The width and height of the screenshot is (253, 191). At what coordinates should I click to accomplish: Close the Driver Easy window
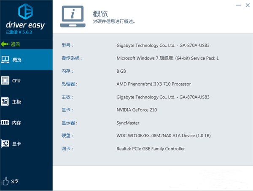point(248,5)
